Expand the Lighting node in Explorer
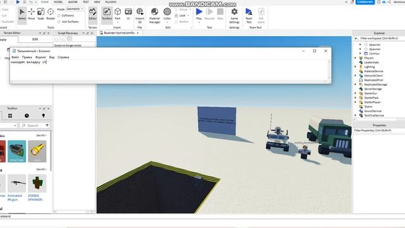The image size is (405, 228). (356, 66)
